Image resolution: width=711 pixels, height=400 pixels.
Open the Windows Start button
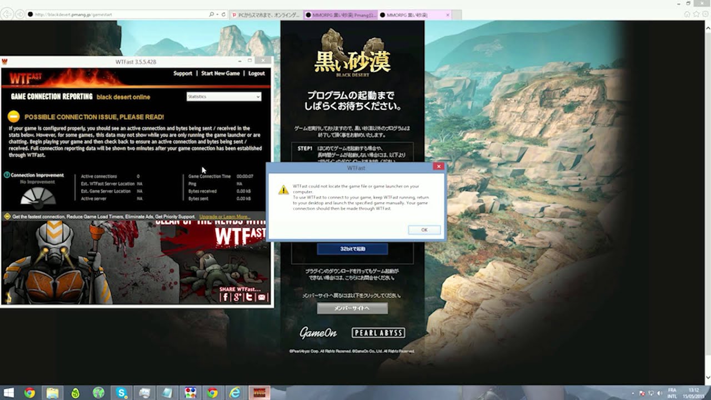tap(9, 393)
